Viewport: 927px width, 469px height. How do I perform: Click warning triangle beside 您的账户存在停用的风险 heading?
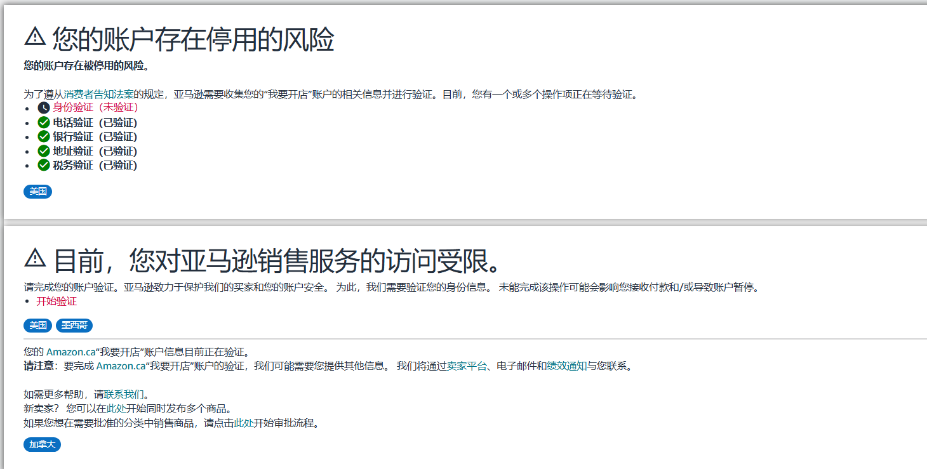coord(35,37)
